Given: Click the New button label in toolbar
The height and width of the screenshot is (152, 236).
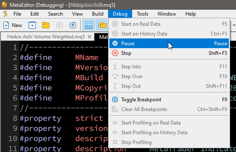Looking at the screenshot, I should click(17, 25).
